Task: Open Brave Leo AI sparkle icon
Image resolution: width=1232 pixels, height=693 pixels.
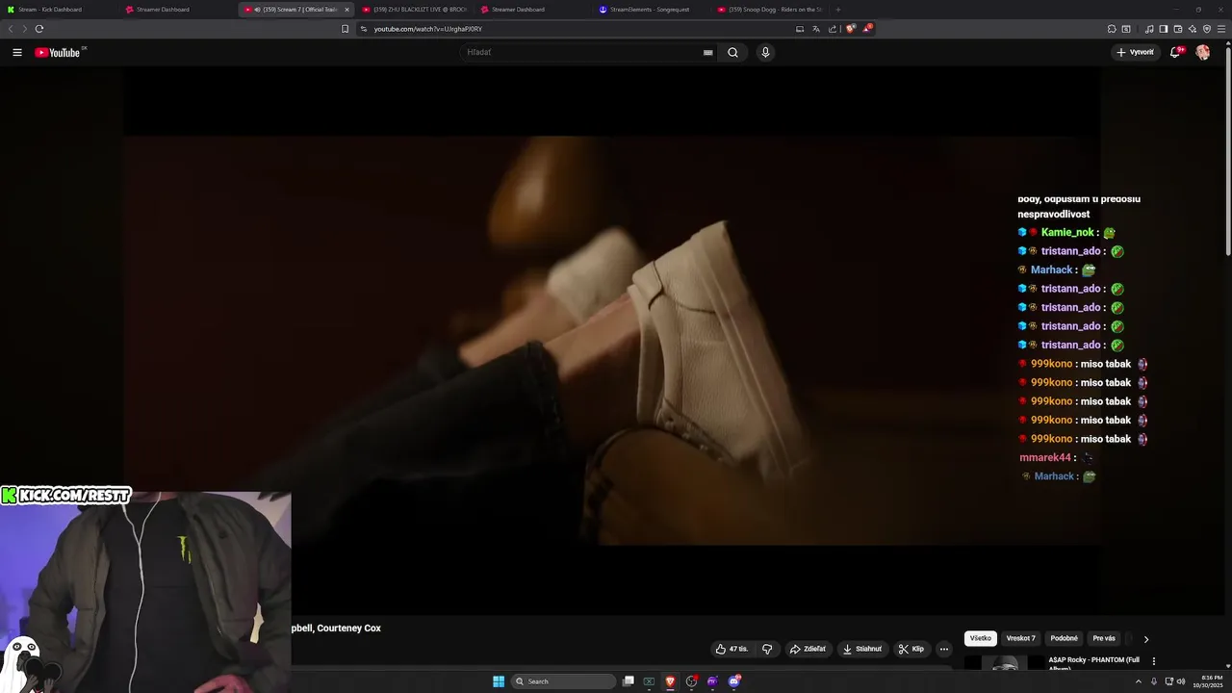Action: click(x=1193, y=29)
